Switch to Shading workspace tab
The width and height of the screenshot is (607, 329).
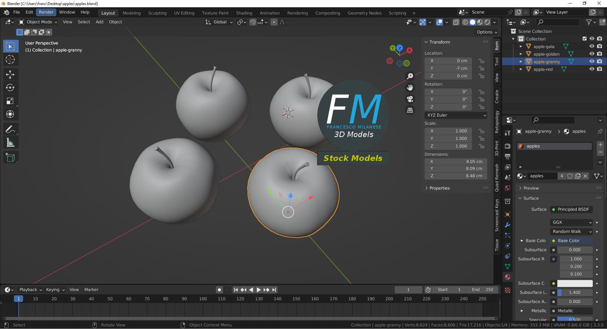(244, 13)
